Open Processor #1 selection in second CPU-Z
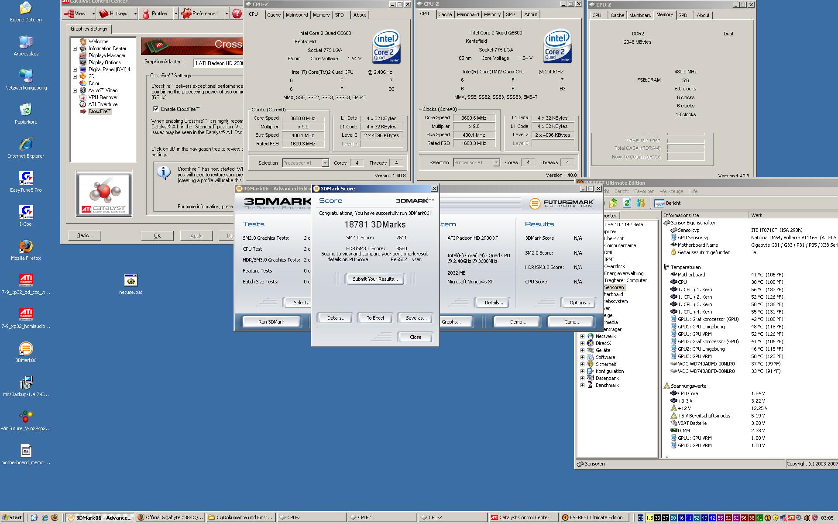 coord(476,162)
